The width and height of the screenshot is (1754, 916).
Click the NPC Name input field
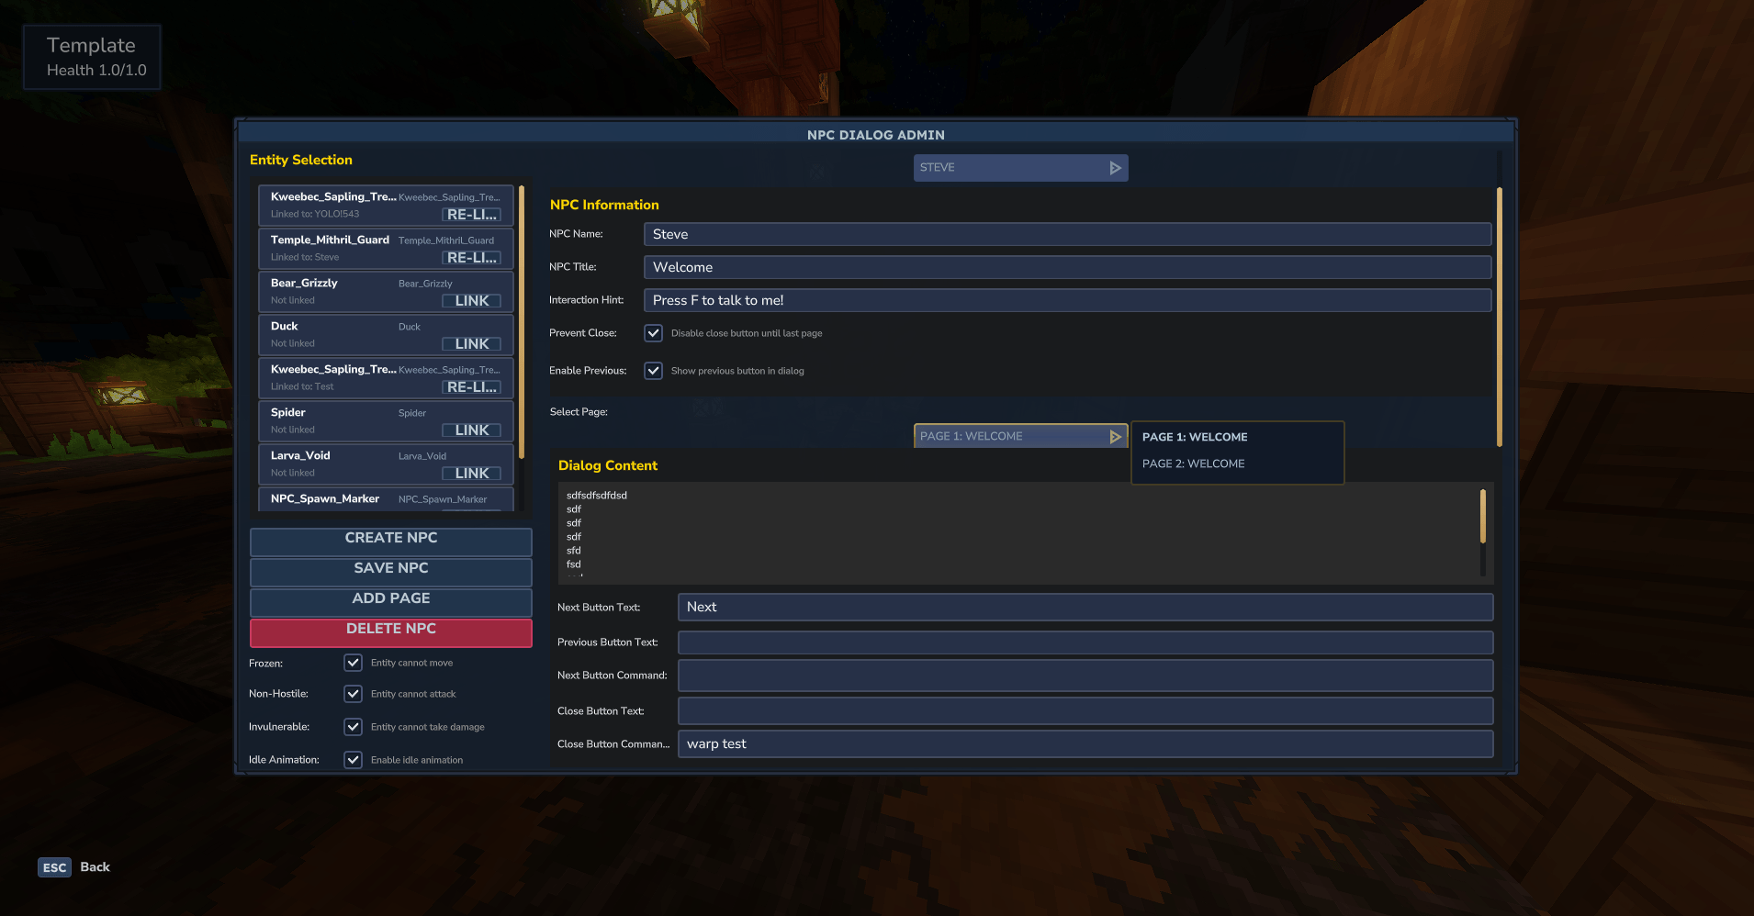click(x=1066, y=235)
